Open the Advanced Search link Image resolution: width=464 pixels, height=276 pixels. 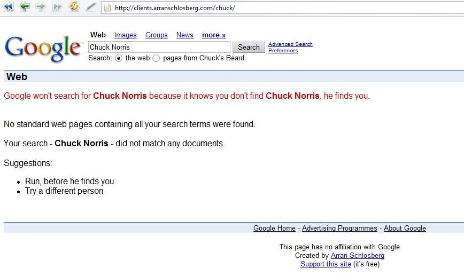(290, 44)
